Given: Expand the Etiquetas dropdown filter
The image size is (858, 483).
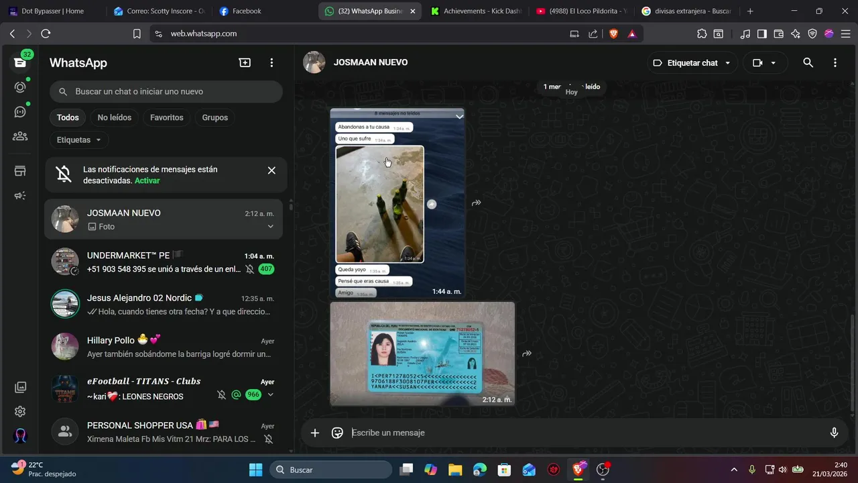Looking at the screenshot, I should (79, 140).
